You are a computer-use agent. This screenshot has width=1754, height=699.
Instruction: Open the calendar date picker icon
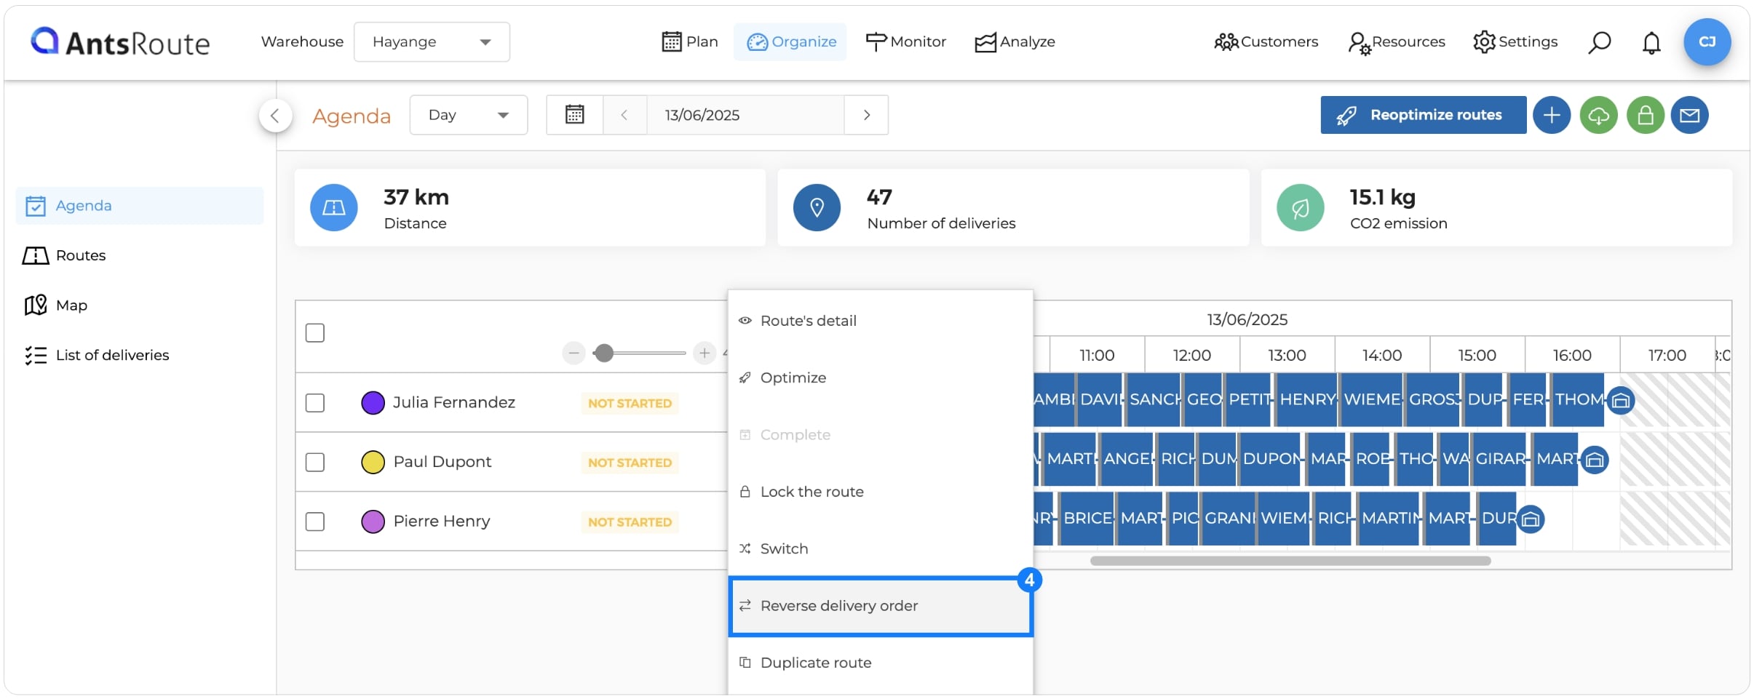(x=575, y=115)
